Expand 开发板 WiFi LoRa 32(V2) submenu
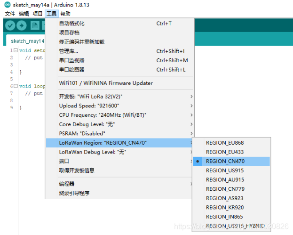 click(119, 97)
